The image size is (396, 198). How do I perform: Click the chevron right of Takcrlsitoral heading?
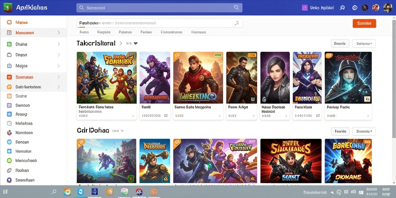(121, 43)
